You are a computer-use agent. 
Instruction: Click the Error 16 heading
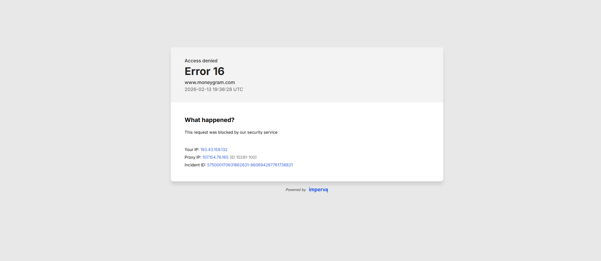click(204, 71)
